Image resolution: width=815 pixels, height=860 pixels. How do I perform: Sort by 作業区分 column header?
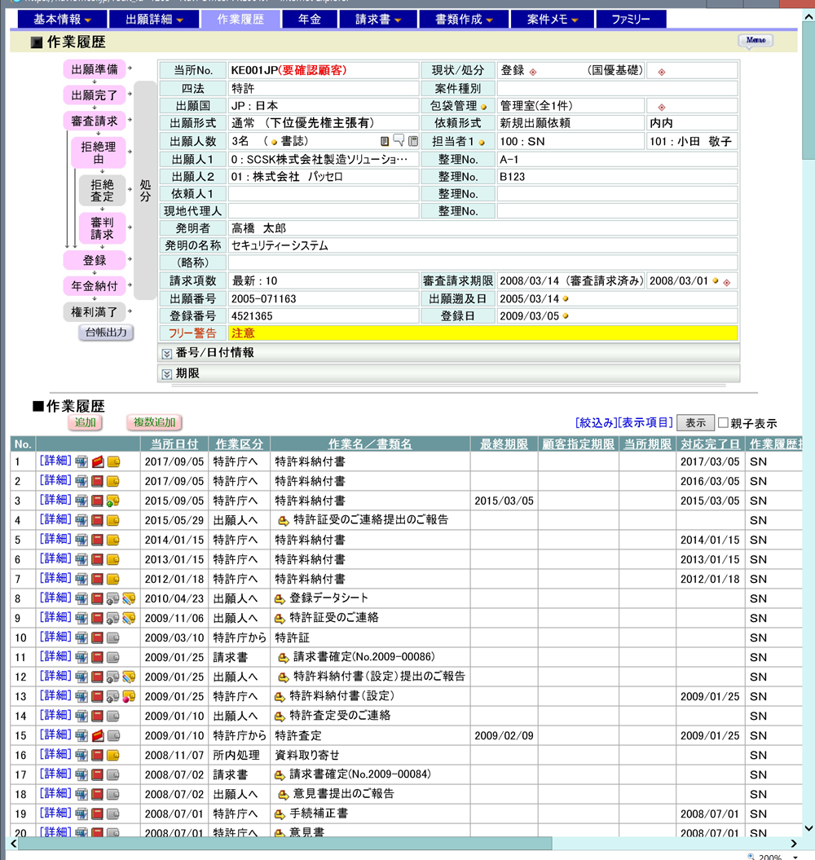coord(239,444)
